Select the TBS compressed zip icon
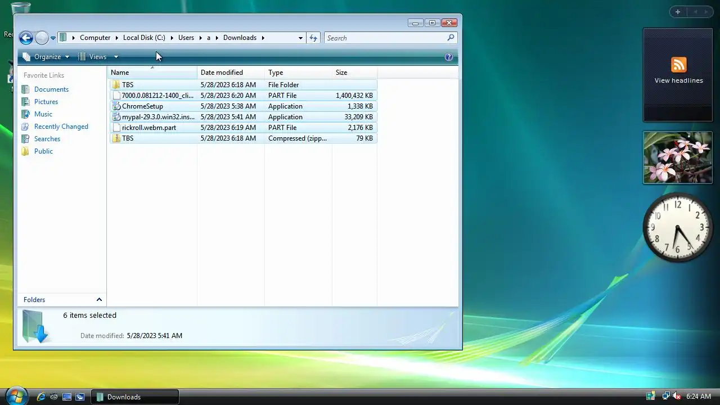The image size is (720, 405). point(116,138)
